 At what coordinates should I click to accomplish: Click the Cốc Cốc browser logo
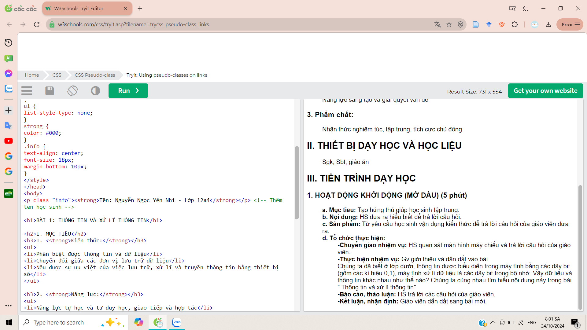pos(21,9)
